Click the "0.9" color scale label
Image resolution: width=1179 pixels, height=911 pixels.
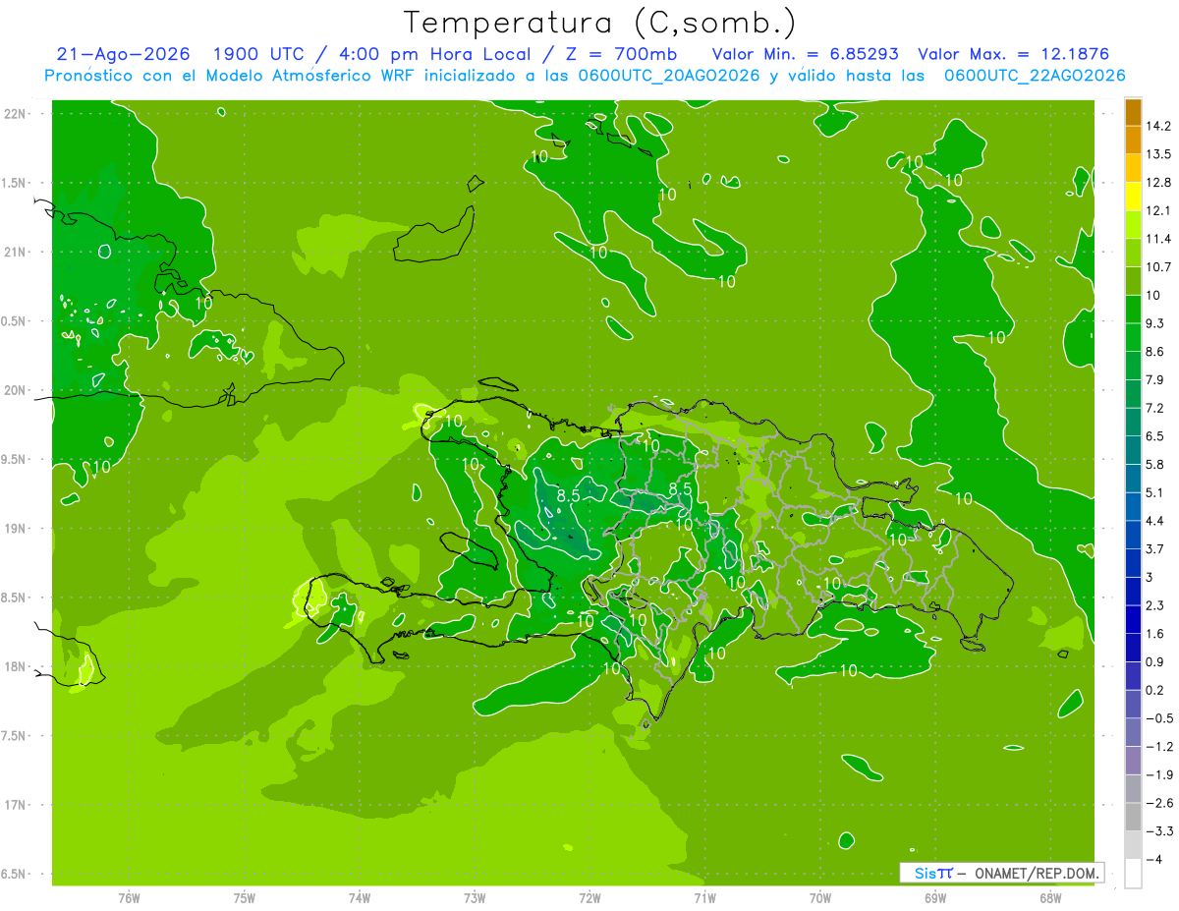[1155, 661]
